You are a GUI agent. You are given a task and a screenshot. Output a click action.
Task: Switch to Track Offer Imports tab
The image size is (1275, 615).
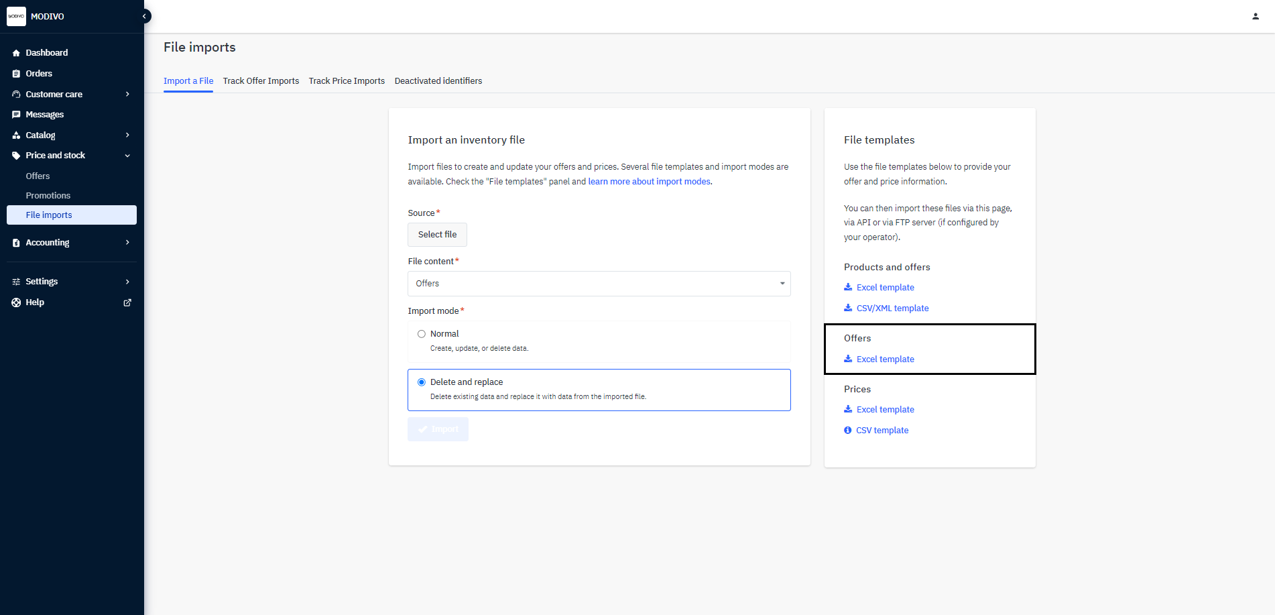pyautogui.click(x=261, y=81)
